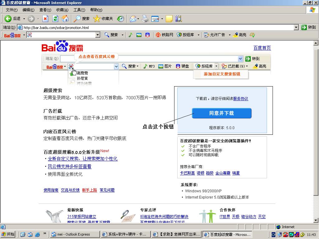Toggle 允许广告 ad blocking on Baidu toolbar
Viewport: 319px width, 239px height.
215,35
